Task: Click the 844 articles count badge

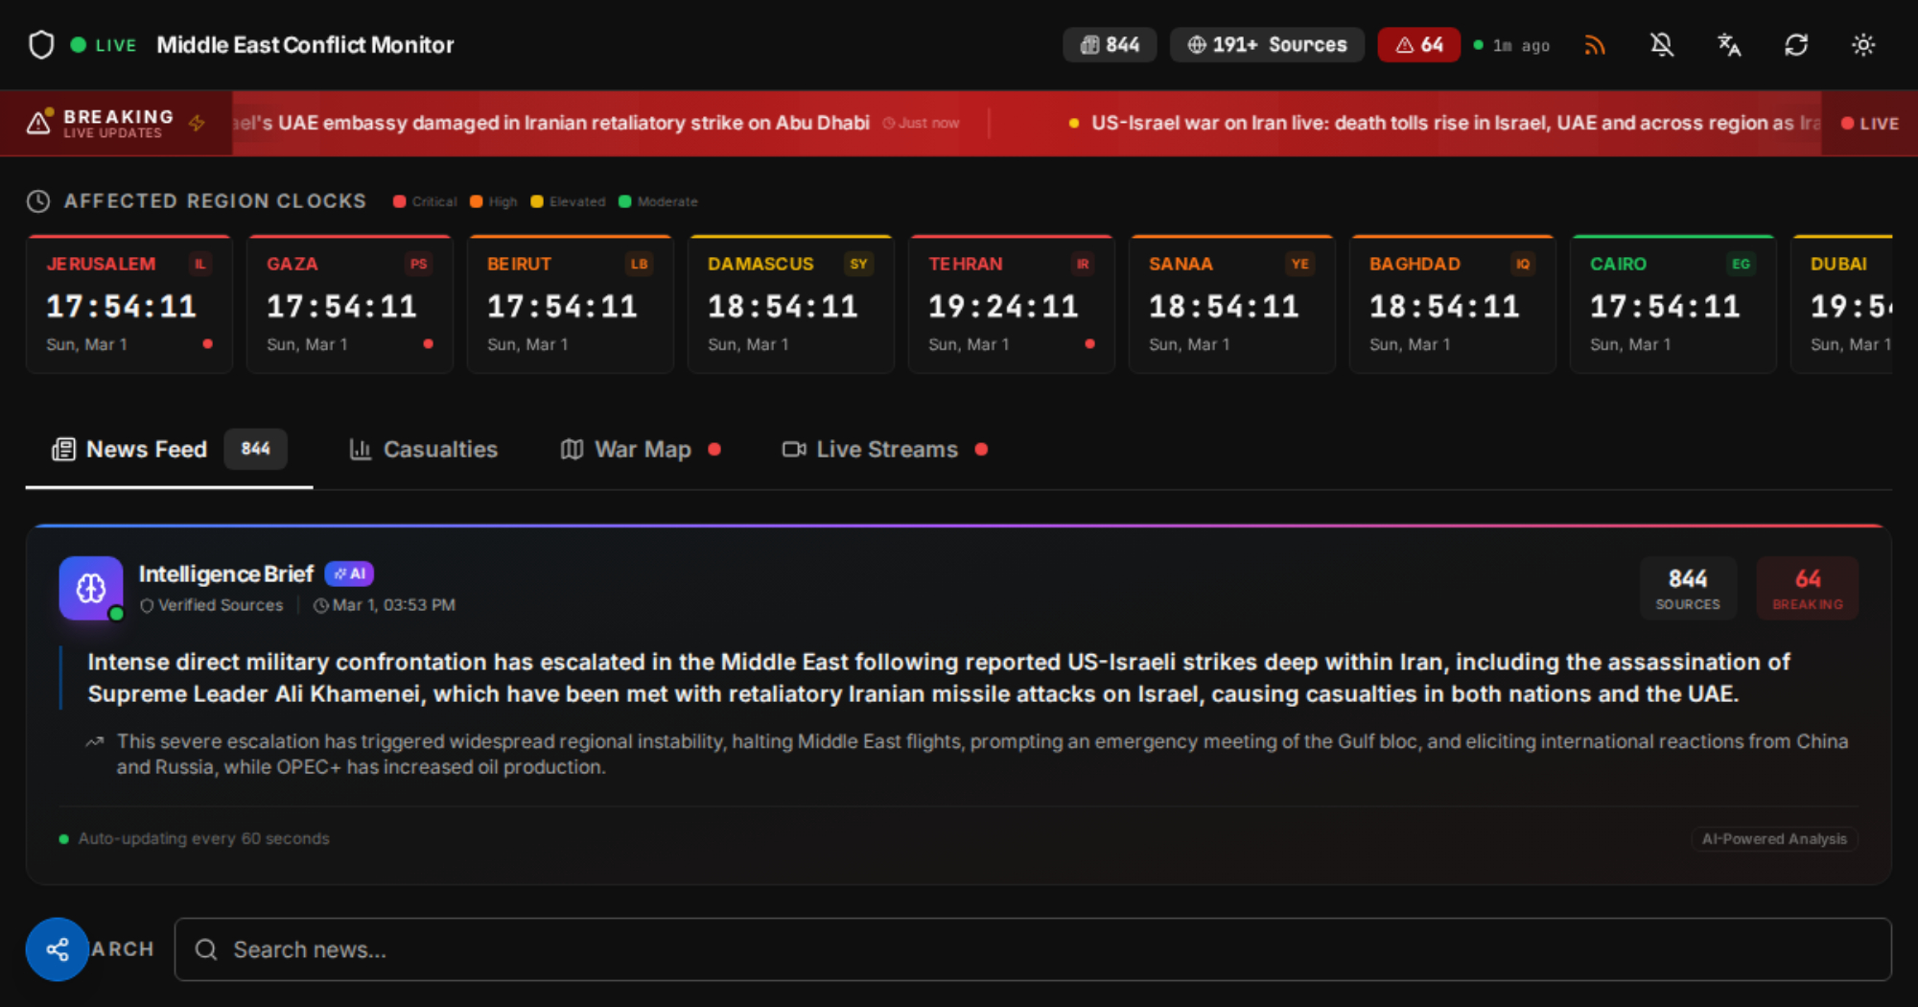Action: (1110, 45)
